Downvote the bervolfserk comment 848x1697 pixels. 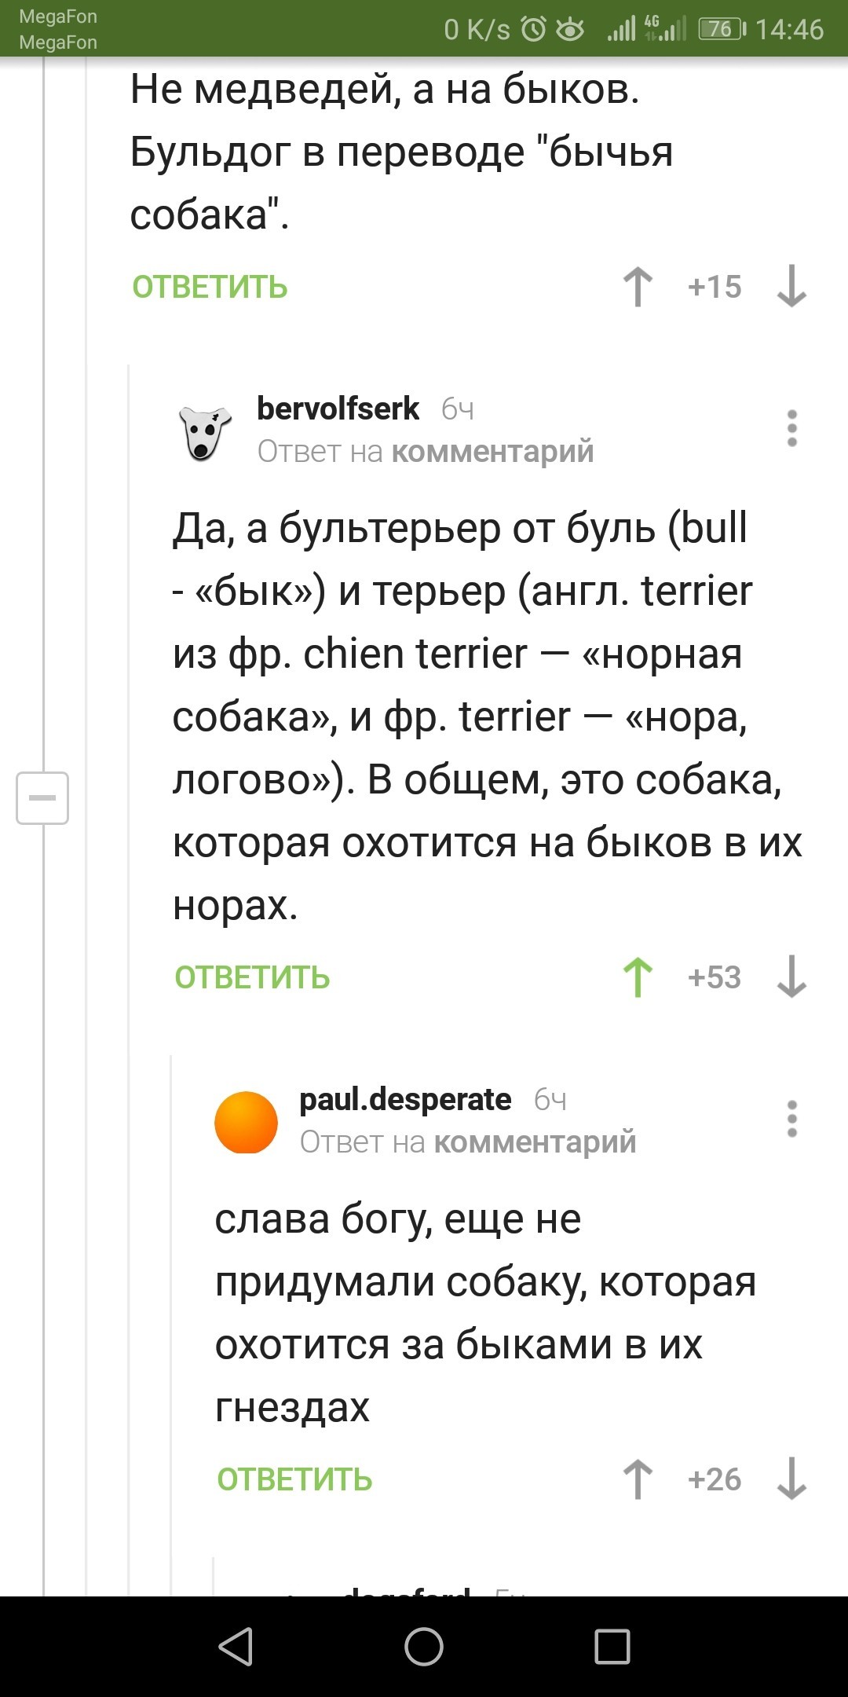pos(791,977)
